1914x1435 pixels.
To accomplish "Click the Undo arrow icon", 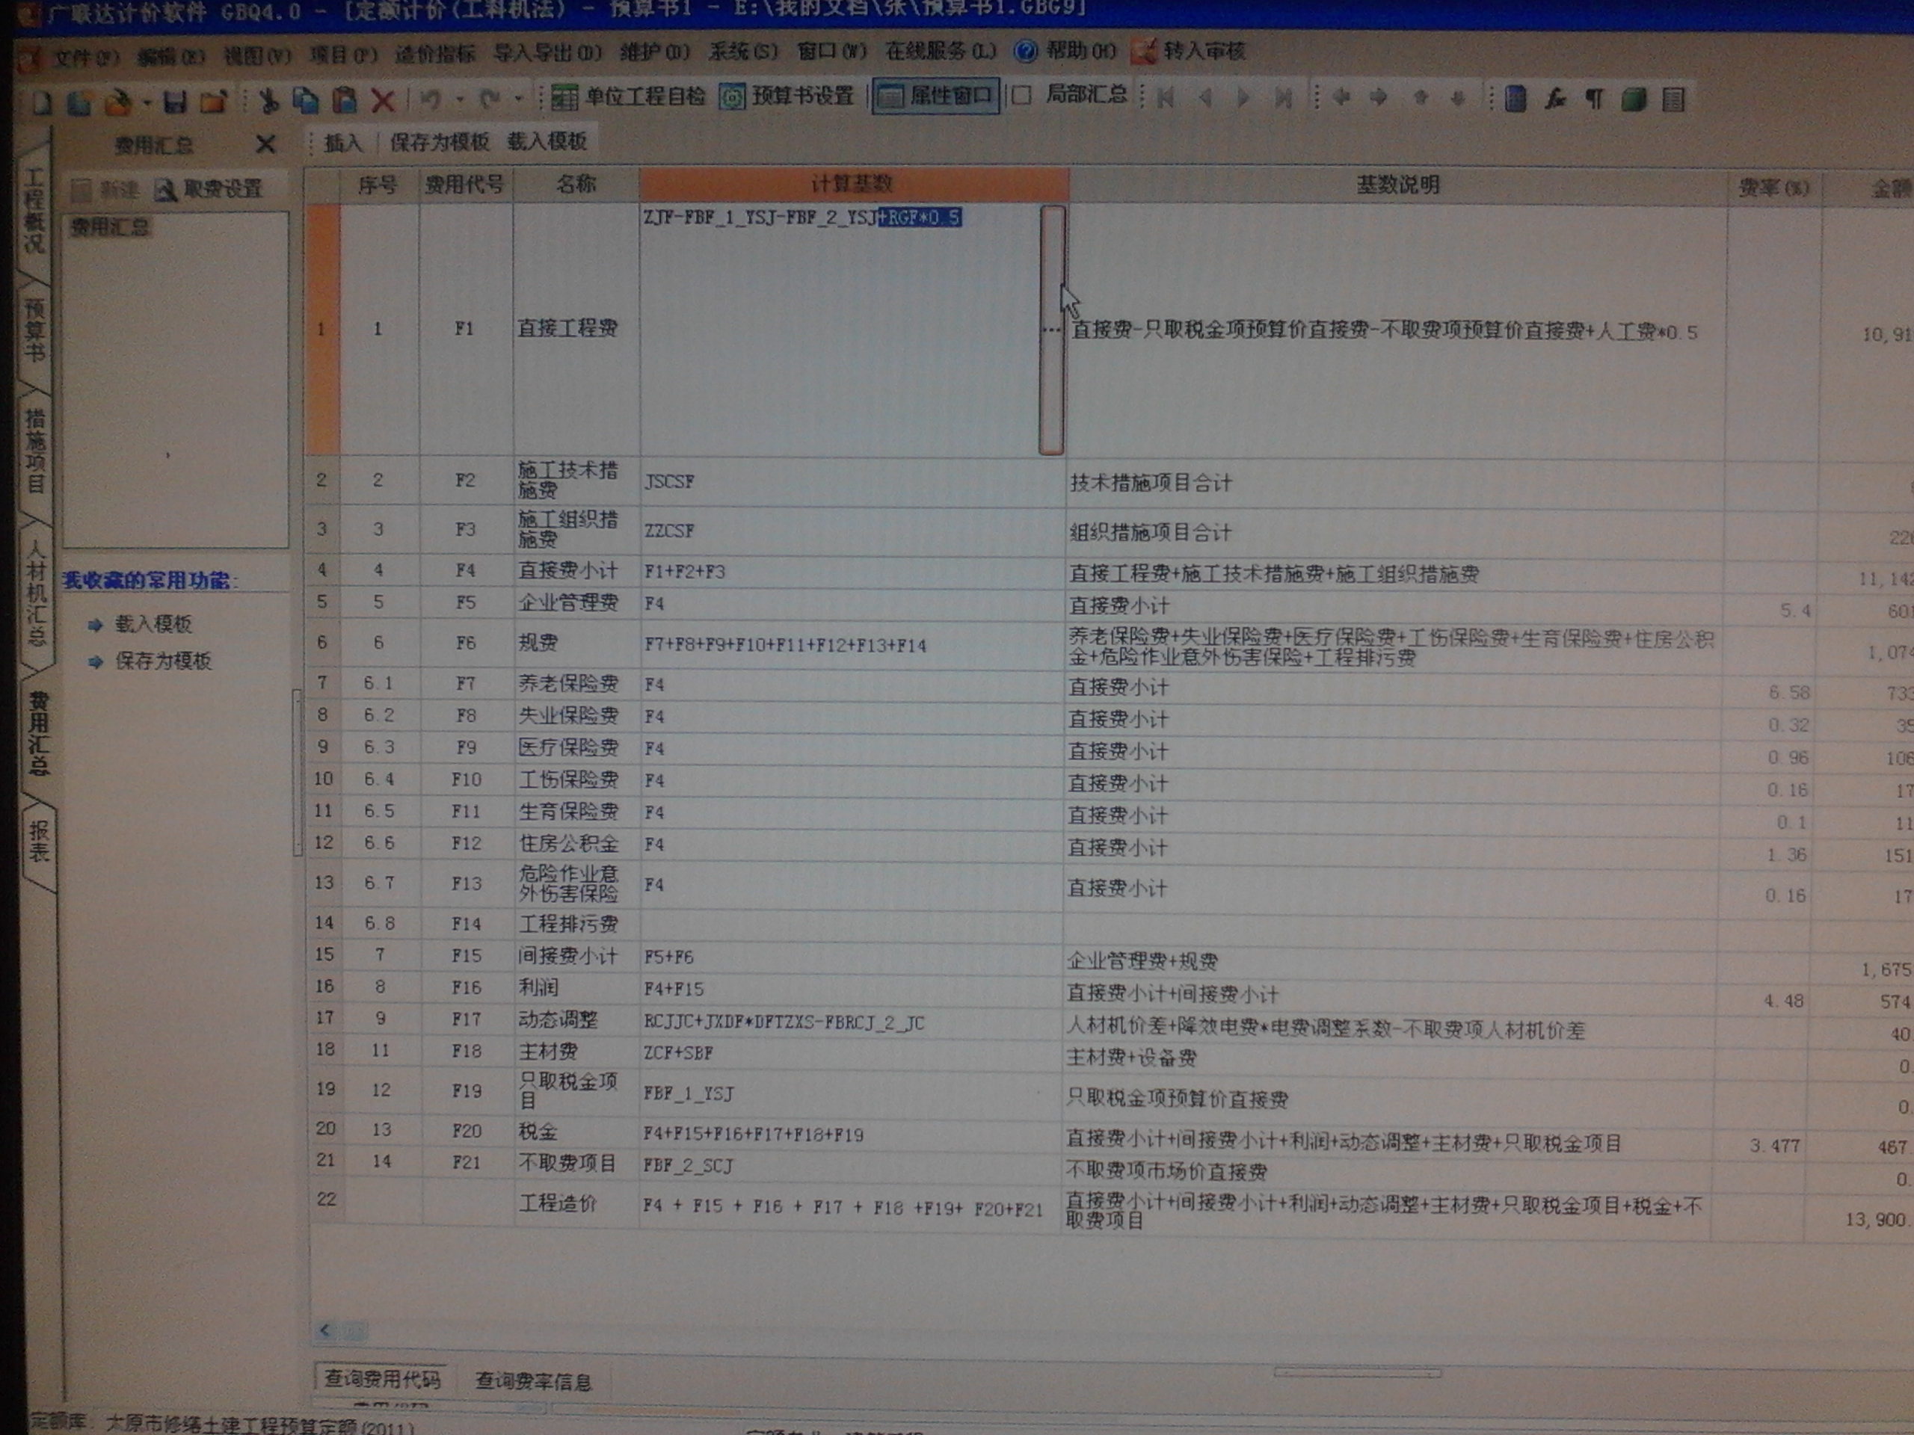I will (x=431, y=99).
